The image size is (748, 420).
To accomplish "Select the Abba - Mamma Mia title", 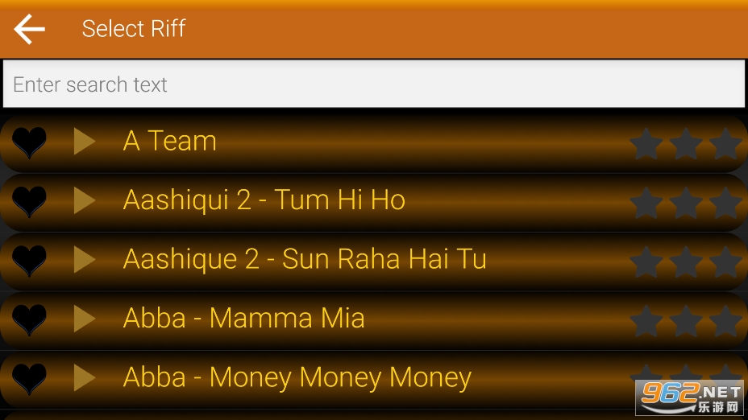I will [x=243, y=319].
